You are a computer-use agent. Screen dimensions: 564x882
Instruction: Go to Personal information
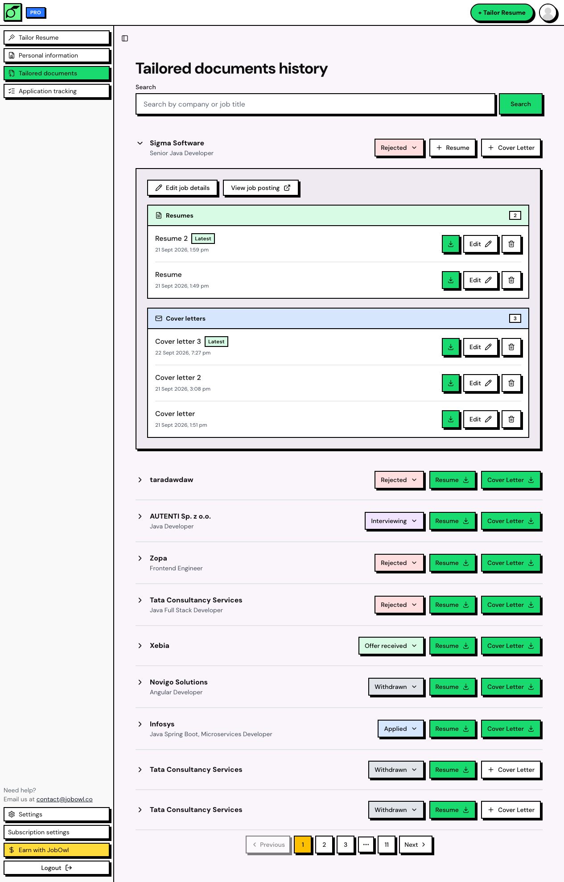click(57, 55)
